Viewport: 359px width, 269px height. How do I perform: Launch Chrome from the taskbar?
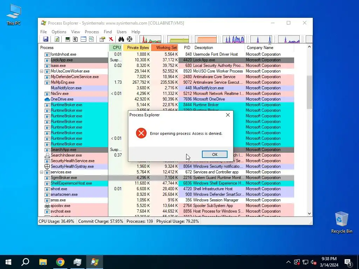60,262
